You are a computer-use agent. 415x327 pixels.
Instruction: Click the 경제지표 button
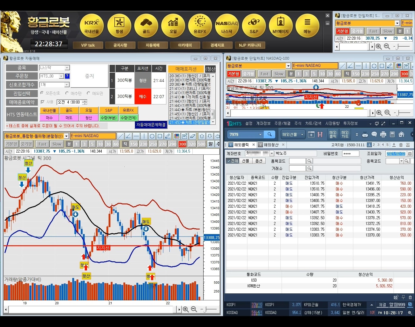pyautogui.click(x=217, y=45)
